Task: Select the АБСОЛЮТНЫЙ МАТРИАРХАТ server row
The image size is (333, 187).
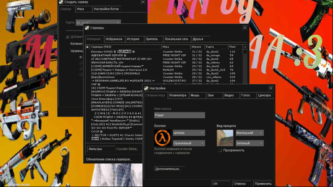Action: (x=164, y=59)
